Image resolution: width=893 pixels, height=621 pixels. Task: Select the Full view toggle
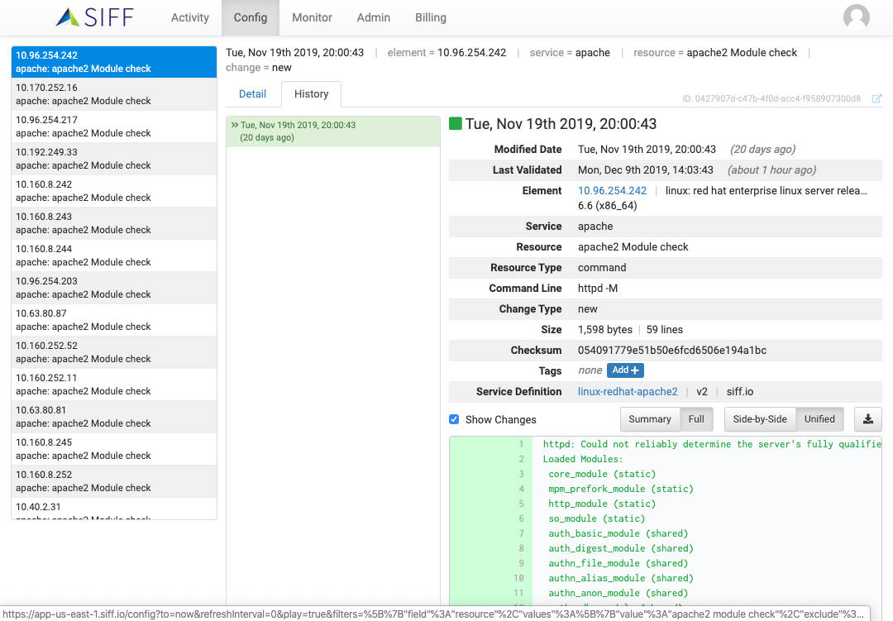coord(696,419)
